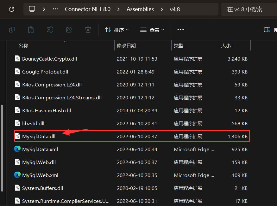Click the dll icon of System.Buffers.dll
Screen dimensions: 277x206
(x=17, y=188)
